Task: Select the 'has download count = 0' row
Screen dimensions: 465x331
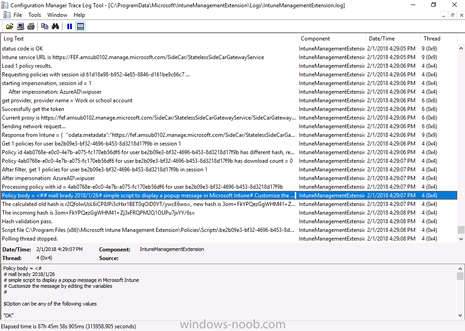Action: click(x=229, y=161)
